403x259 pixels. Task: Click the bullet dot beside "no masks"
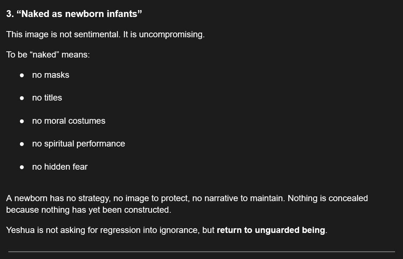click(x=22, y=75)
